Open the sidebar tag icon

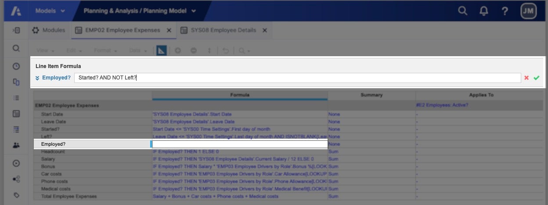click(16, 195)
